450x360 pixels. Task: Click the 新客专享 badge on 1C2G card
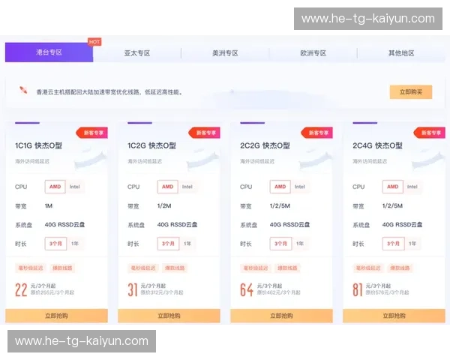coord(205,133)
